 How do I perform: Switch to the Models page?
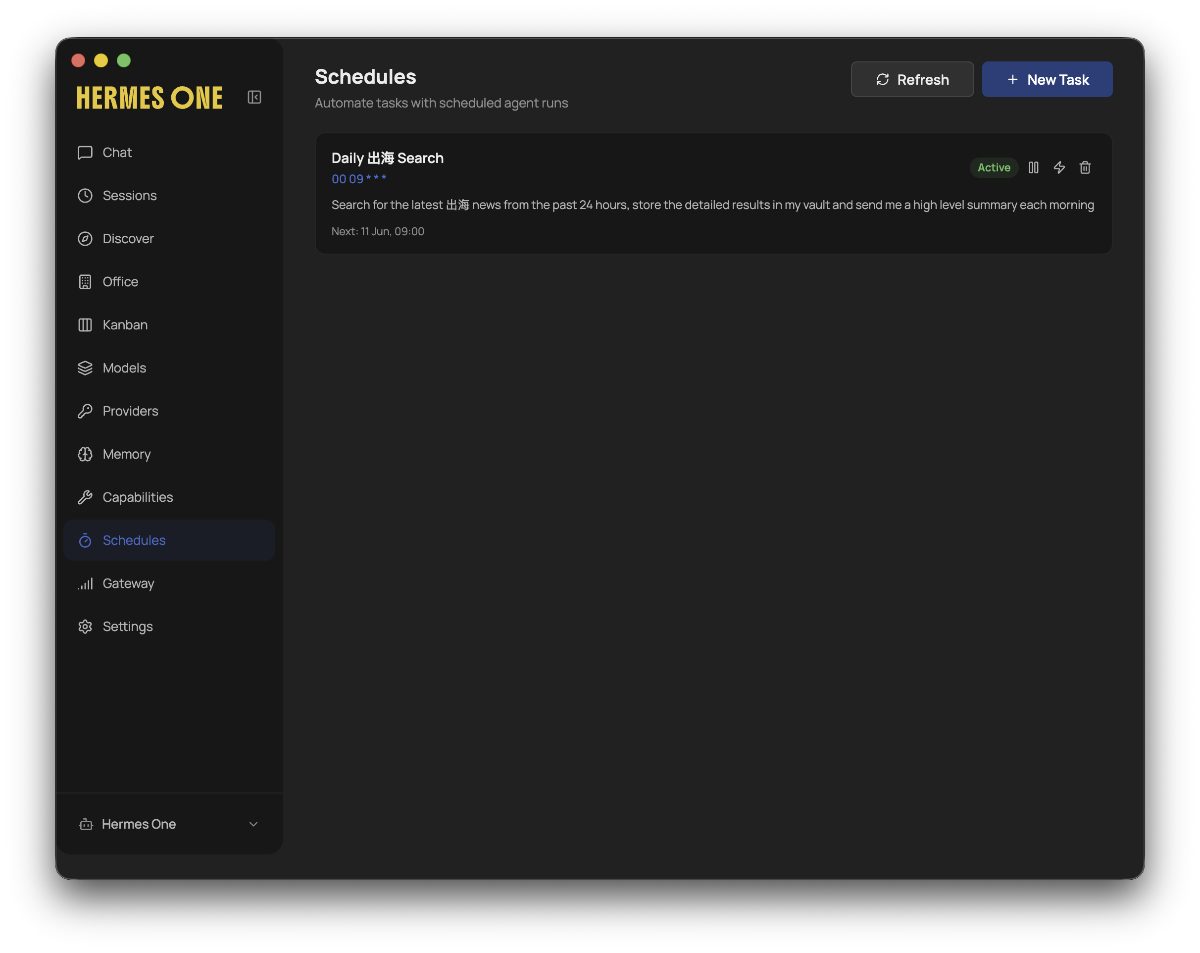tap(169, 368)
